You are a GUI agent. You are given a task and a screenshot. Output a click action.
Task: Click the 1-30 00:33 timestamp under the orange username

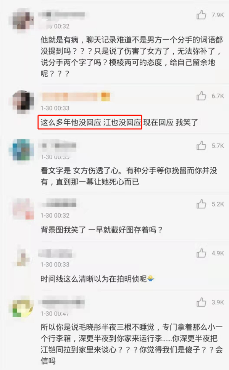(x=55, y=108)
